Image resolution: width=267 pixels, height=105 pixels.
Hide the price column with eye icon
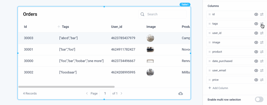tap(256, 80)
